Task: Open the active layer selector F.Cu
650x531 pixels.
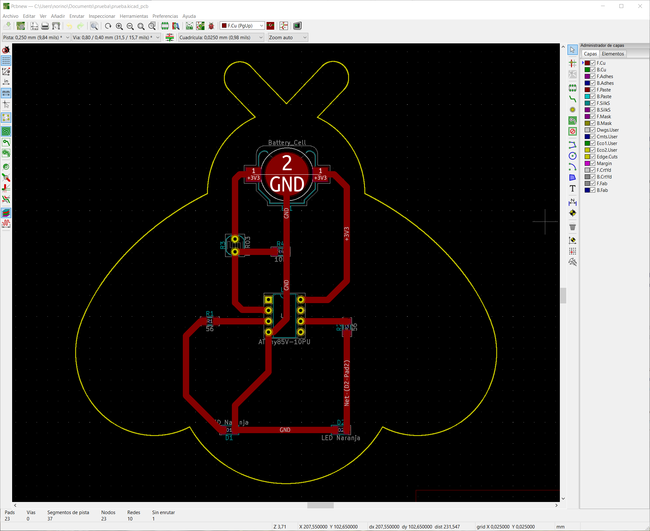Action: (242, 25)
